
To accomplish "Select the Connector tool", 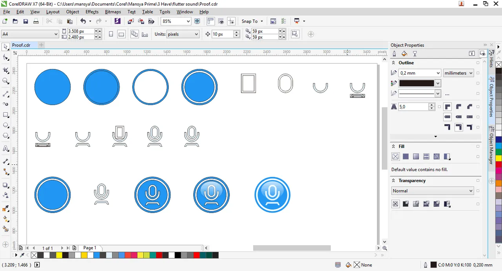I will [5, 172].
